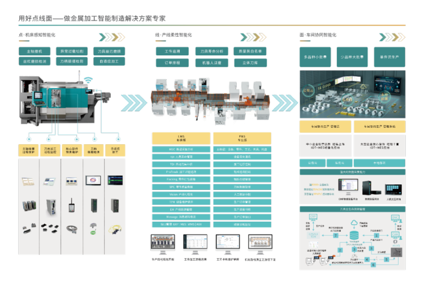Click the chevron arrows beside the first section heading

pyautogui.click(x=111, y=37)
